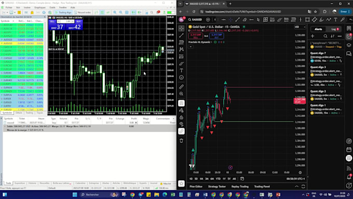
Task: Click the go-to-date calendar icon
Action: 242,179
